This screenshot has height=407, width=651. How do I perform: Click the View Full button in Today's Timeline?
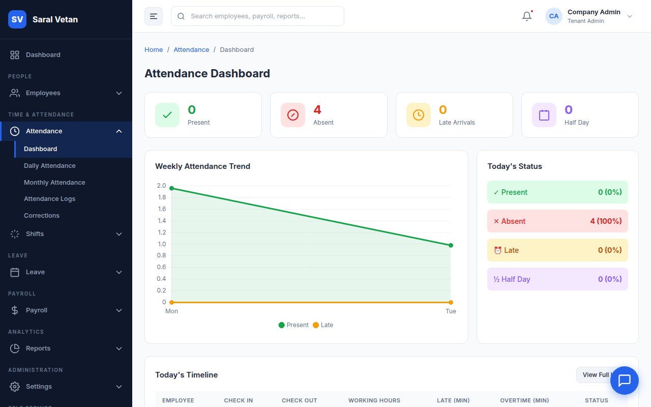[602, 375]
